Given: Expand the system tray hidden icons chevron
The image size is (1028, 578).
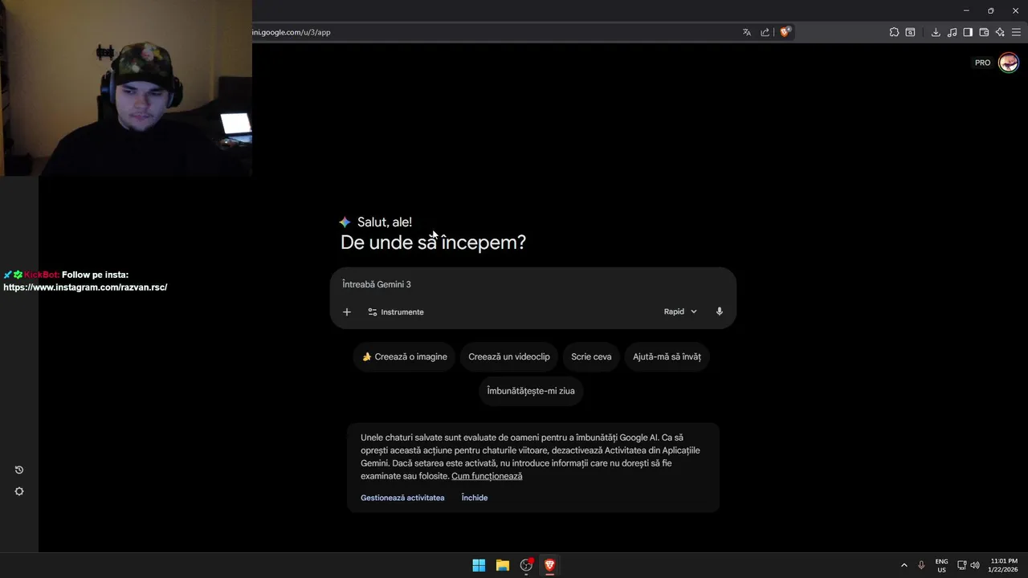Looking at the screenshot, I should (x=904, y=565).
